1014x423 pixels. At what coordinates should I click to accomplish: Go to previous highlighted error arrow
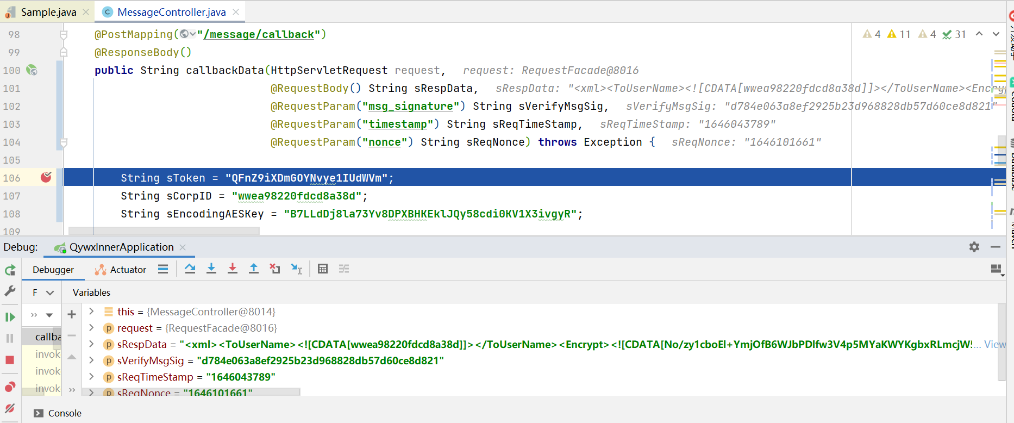(979, 34)
